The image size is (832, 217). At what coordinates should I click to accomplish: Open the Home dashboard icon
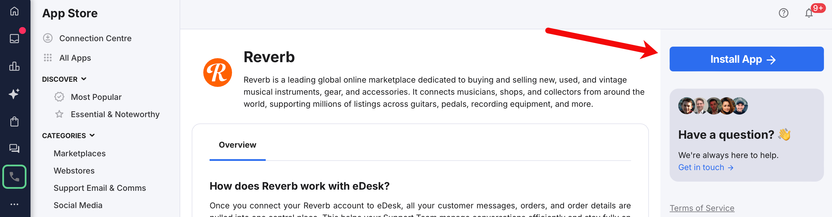pos(14,11)
